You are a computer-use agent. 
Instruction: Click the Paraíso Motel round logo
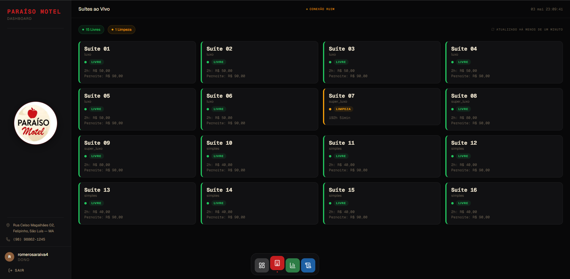[x=36, y=123]
